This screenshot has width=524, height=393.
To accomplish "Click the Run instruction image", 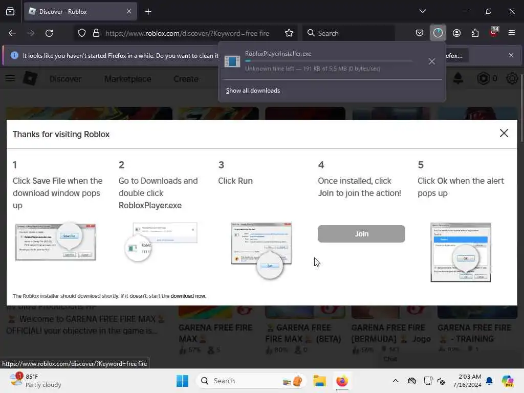I will point(261,250).
